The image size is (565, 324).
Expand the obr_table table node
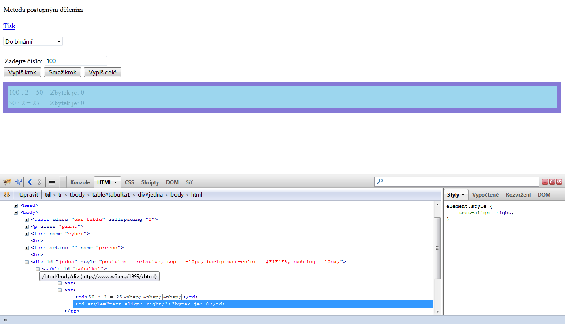27,220
